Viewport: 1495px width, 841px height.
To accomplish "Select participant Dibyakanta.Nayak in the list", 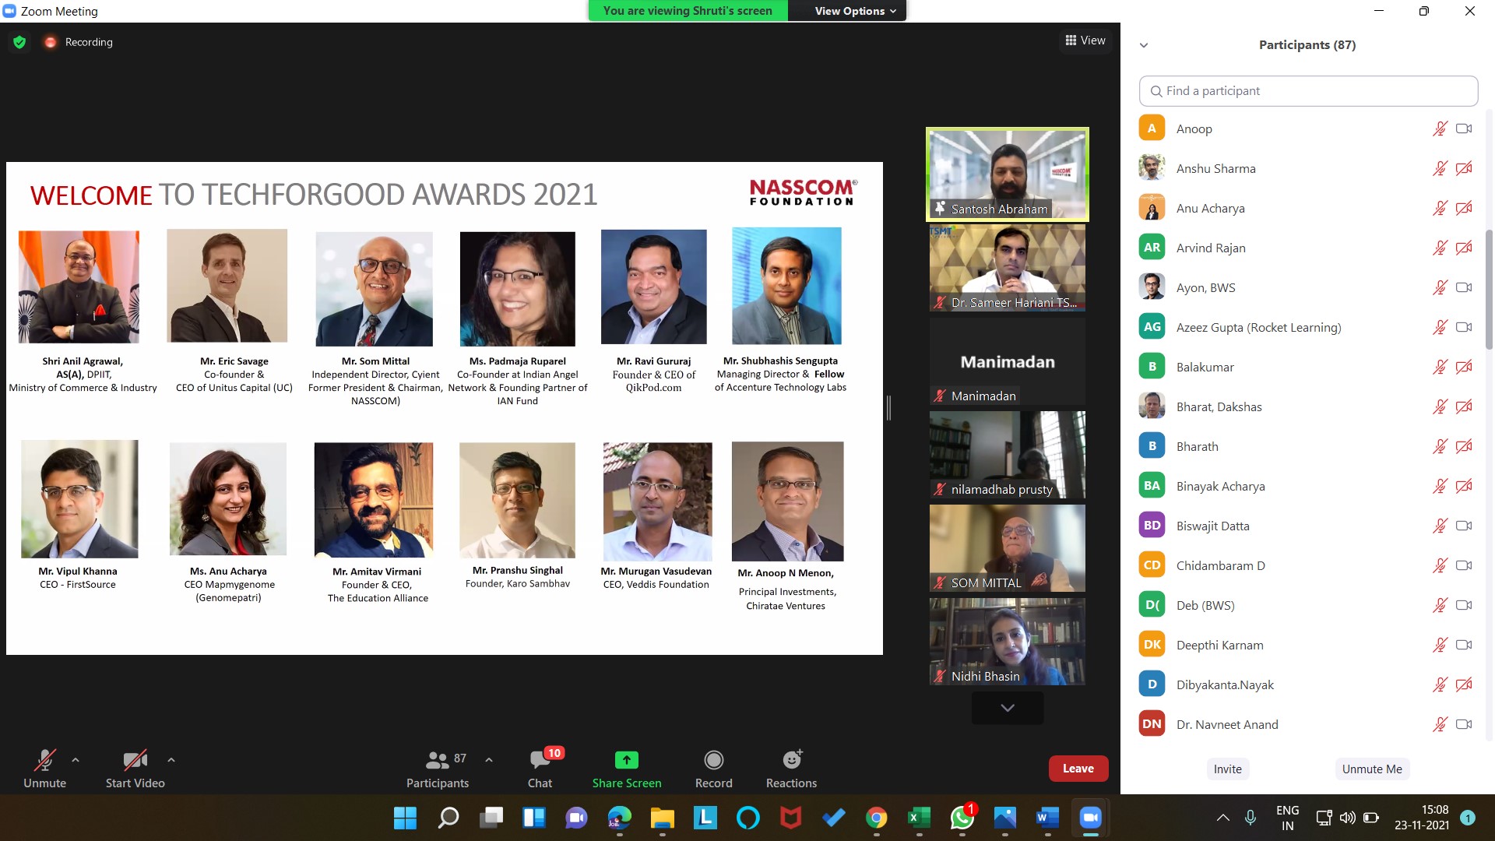I will 1308,684.
